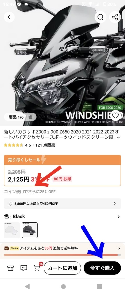Open the store icon in bottom bar

pyautogui.click(x=11, y=268)
